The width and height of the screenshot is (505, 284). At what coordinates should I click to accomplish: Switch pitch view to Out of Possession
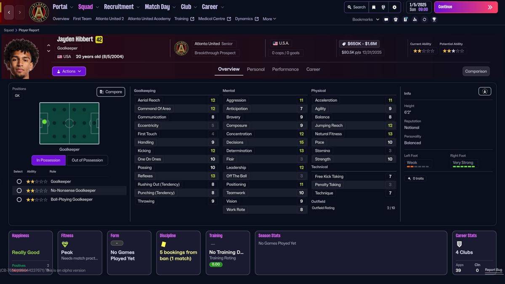[x=87, y=160]
